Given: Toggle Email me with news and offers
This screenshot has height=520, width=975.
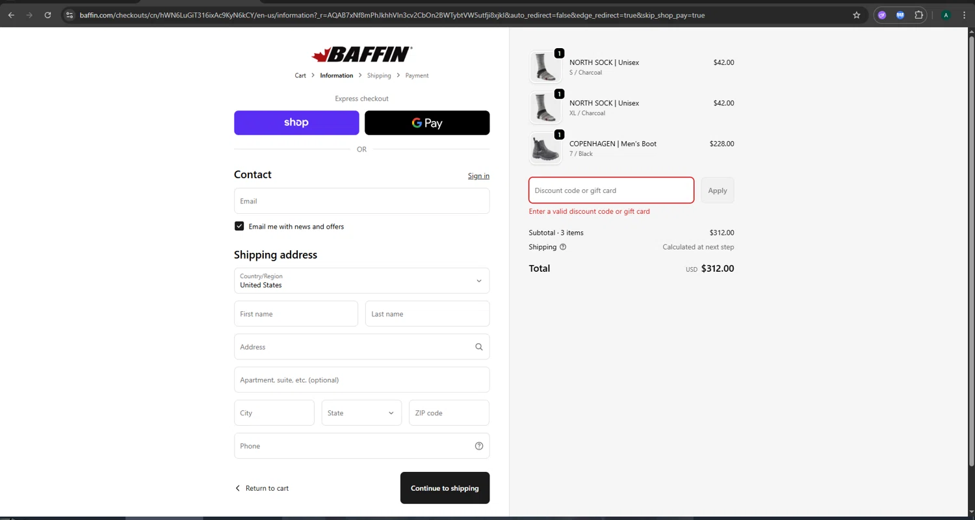Looking at the screenshot, I should point(239,226).
